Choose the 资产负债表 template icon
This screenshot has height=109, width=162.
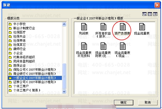(x=123, y=27)
